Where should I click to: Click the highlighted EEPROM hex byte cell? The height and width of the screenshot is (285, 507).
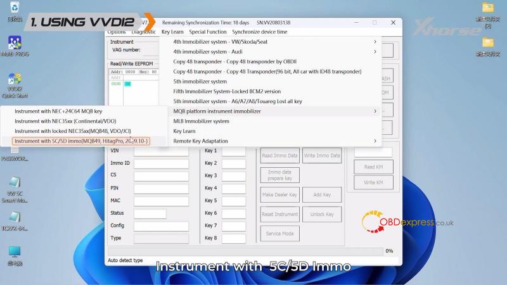(x=128, y=84)
